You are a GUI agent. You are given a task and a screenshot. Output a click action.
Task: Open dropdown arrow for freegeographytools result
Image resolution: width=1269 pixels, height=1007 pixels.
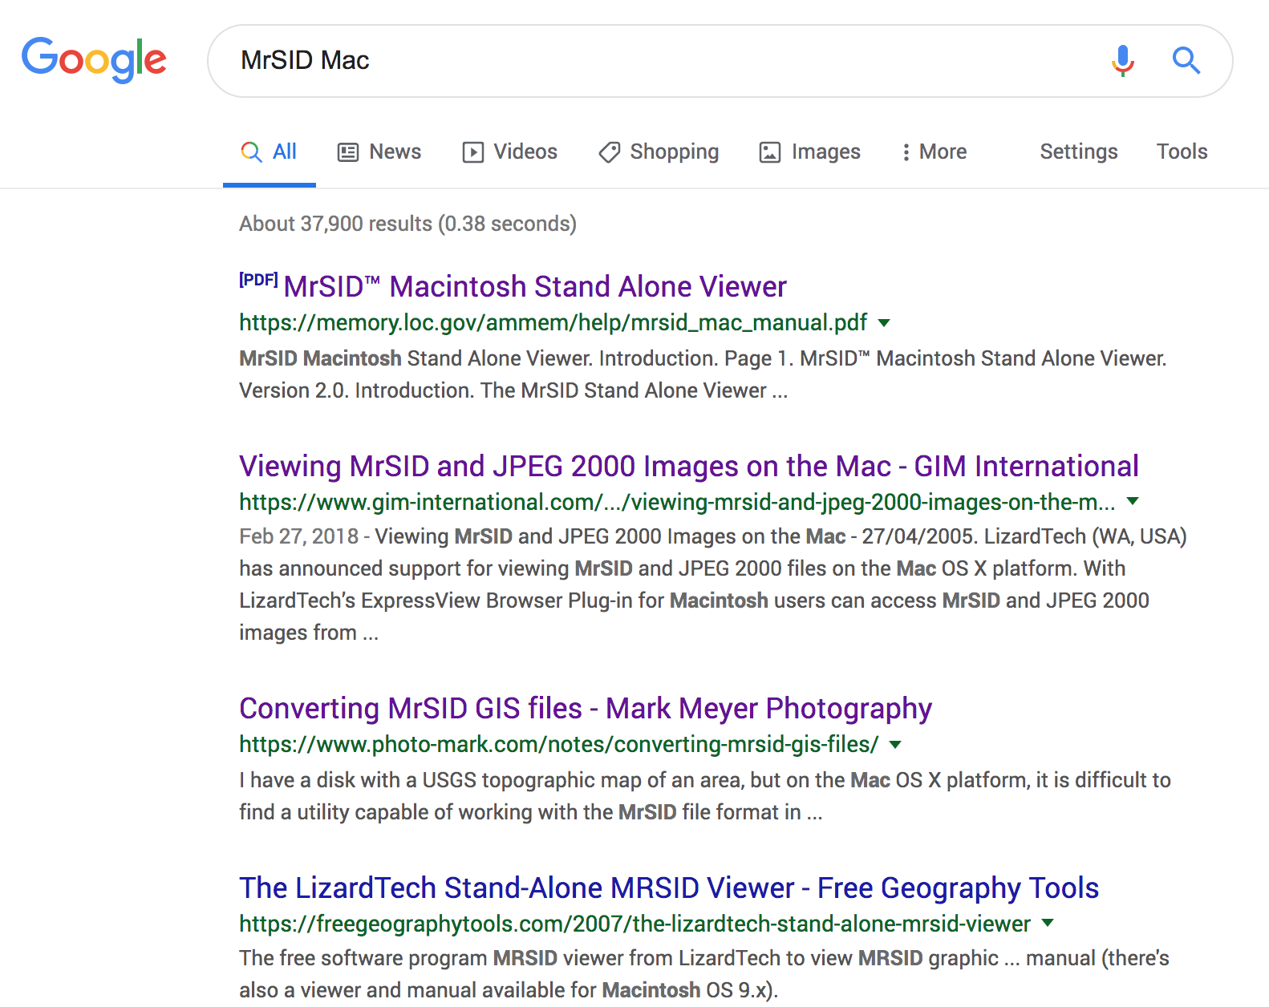(x=1048, y=923)
